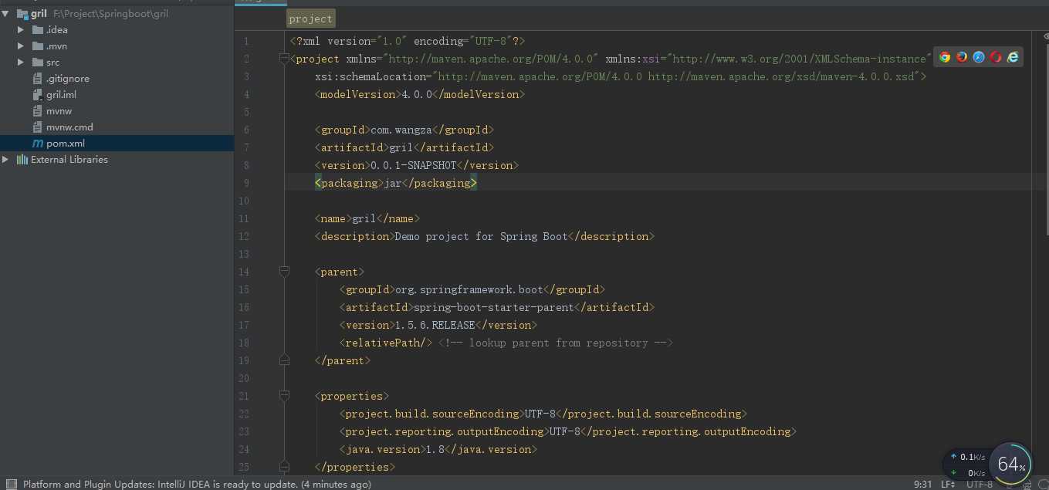Expand External Libraries node
This screenshot has width=1049, height=490.
[x=6, y=160]
